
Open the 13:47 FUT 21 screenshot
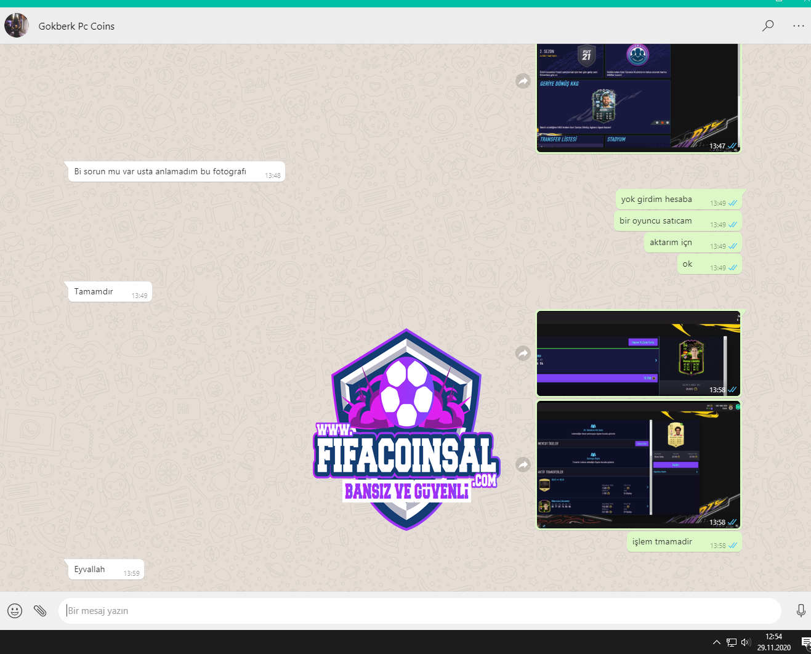pyautogui.click(x=638, y=97)
